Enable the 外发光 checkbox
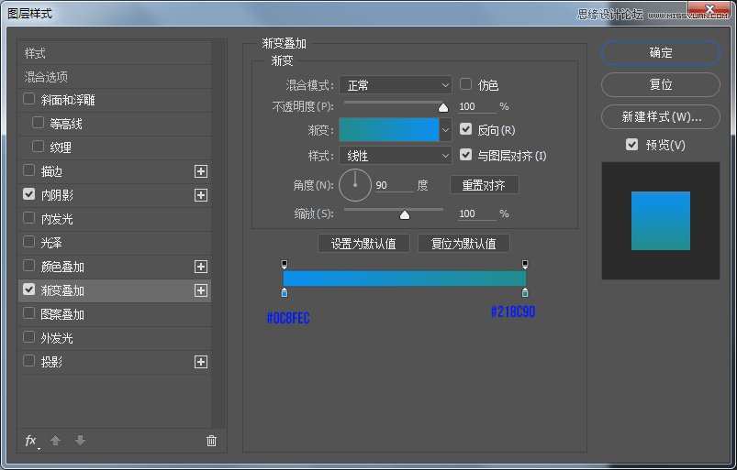 tap(29, 337)
